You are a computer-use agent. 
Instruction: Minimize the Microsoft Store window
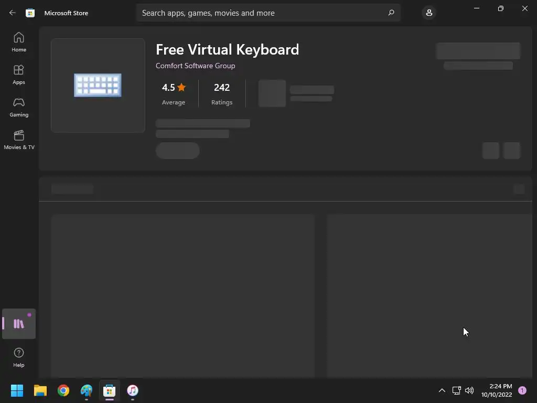(x=477, y=8)
